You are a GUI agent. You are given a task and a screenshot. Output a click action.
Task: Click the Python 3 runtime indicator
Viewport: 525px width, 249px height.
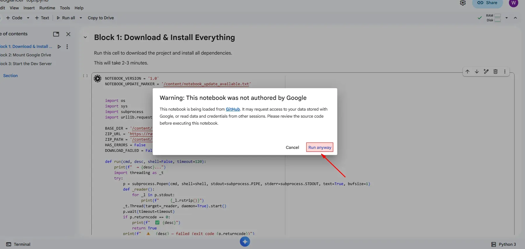coord(504,244)
